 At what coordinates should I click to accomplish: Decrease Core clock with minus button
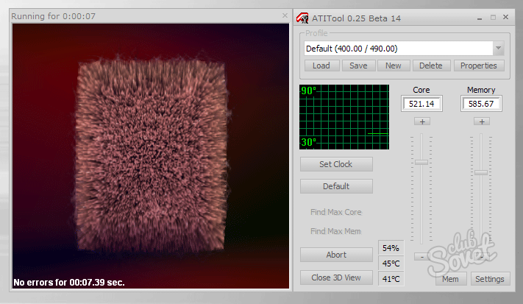422,257
